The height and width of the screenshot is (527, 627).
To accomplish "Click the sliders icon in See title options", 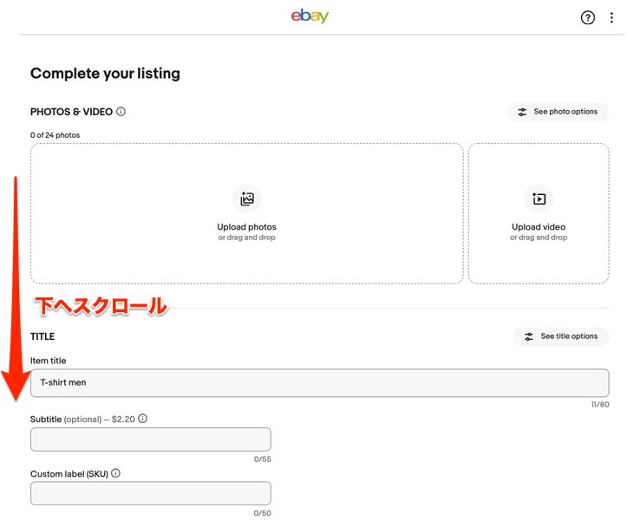I will (x=529, y=336).
